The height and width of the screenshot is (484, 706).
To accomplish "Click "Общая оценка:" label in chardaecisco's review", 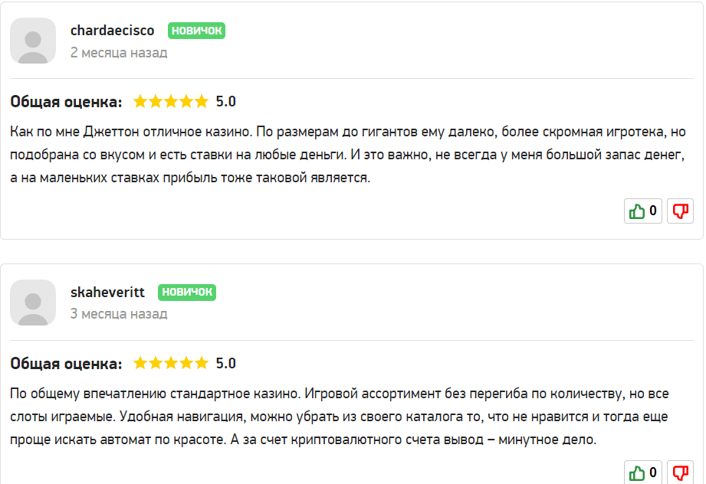I will (66, 102).
